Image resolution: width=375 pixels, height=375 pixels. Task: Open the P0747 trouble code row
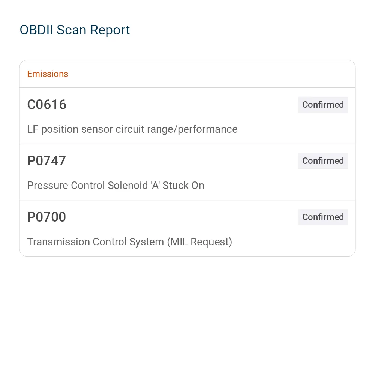click(x=187, y=172)
